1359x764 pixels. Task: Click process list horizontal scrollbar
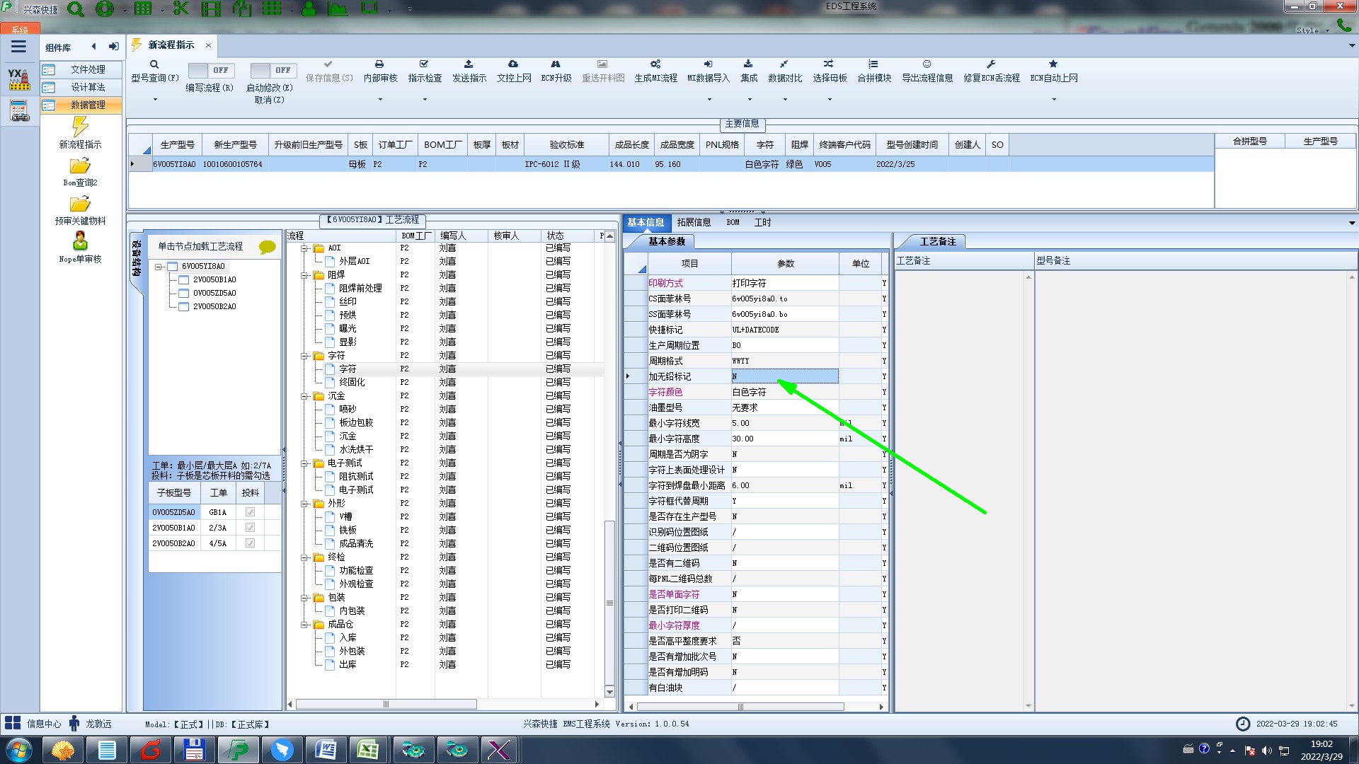[x=386, y=705]
